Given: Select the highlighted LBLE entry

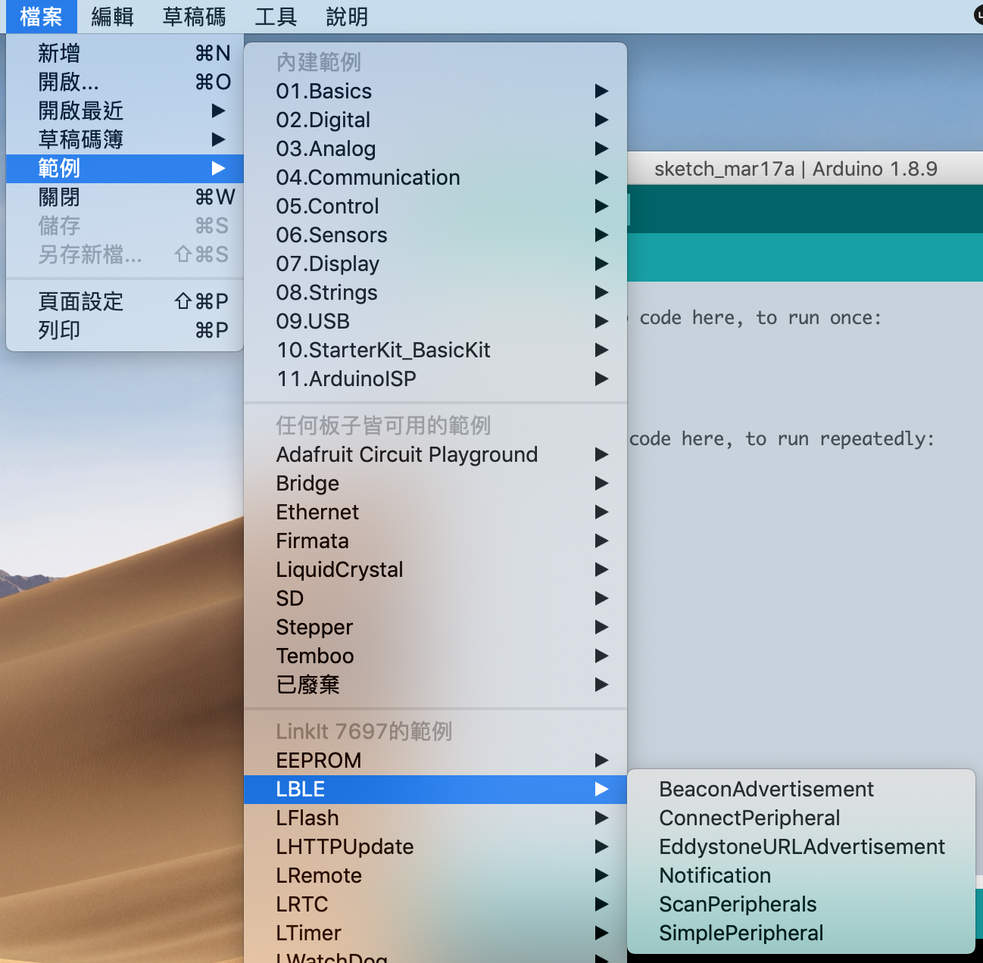Looking at the screenshot, I should click(x=435, y=789).
